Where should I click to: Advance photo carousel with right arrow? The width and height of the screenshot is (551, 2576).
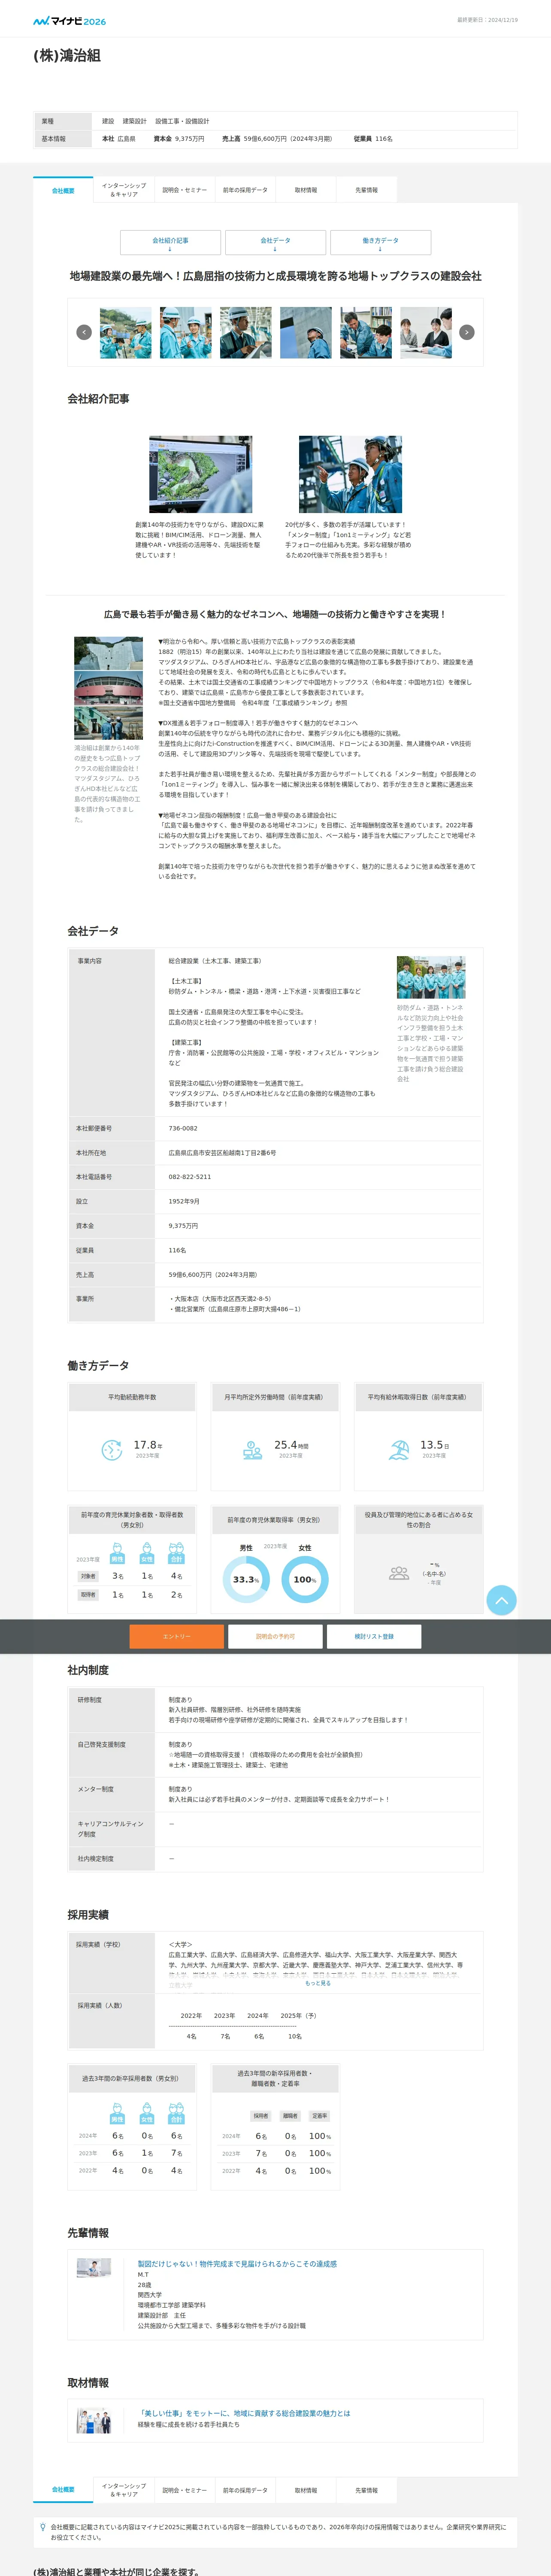click(466, 332)
